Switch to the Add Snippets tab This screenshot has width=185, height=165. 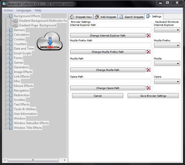click(x=105, y=17)
